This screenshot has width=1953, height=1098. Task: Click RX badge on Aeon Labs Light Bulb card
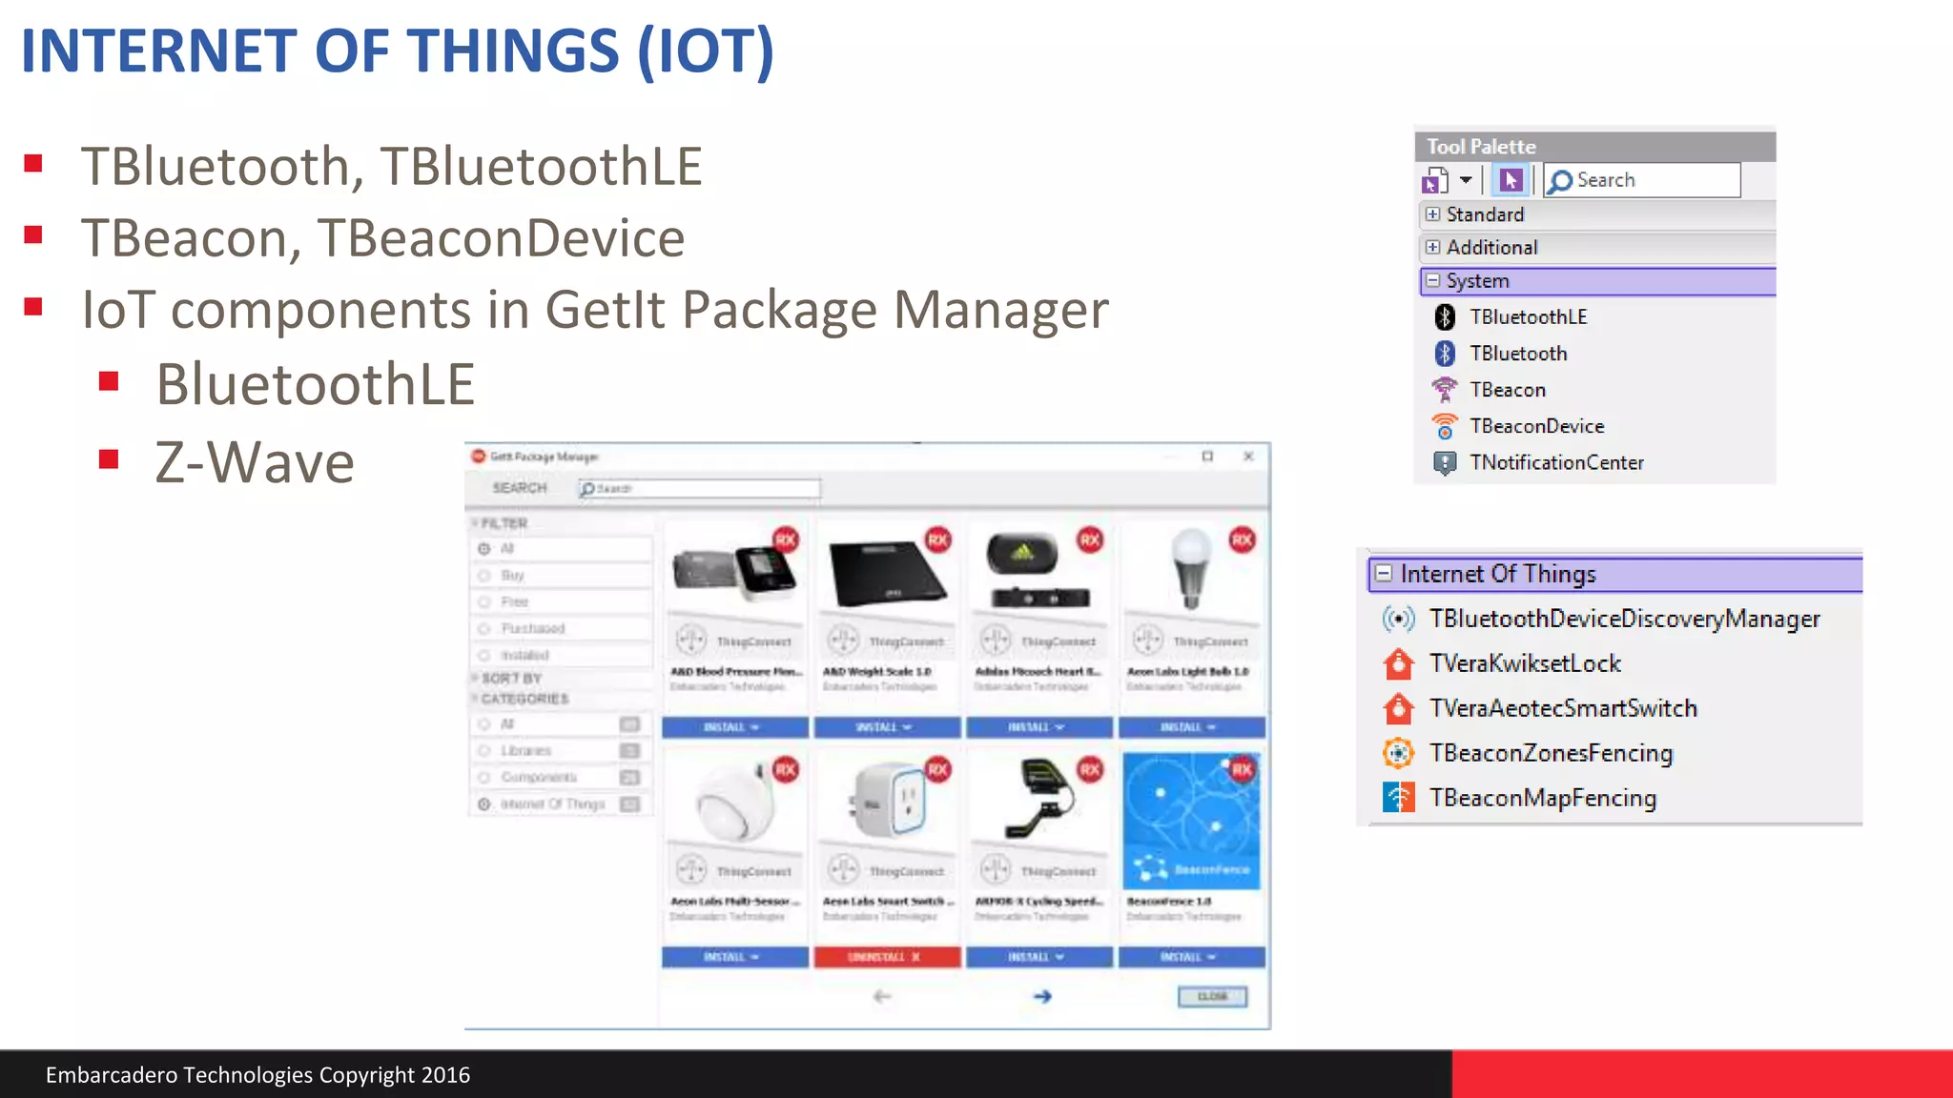pyautogui.click(x=1242, y=539)
